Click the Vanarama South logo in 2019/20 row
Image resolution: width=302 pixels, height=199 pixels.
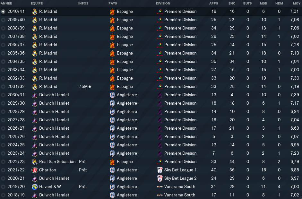tap(160, 187)
